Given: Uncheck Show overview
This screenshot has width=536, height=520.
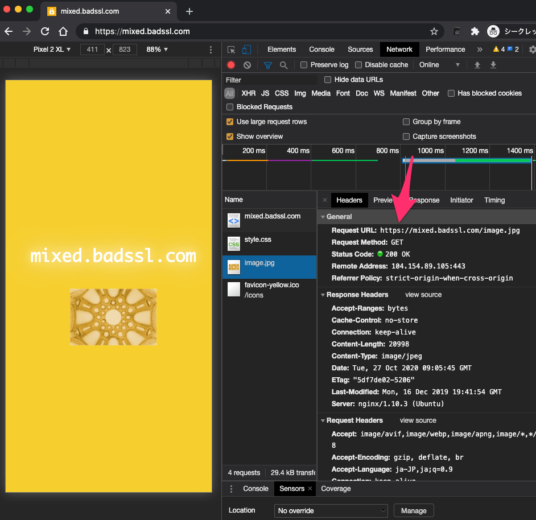Looking at the screenshot, I should point(230,137).
